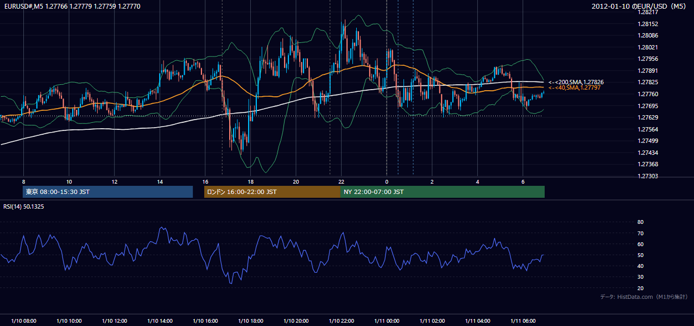Click the 1/10 14:00 time axis label

coord(160,321)
